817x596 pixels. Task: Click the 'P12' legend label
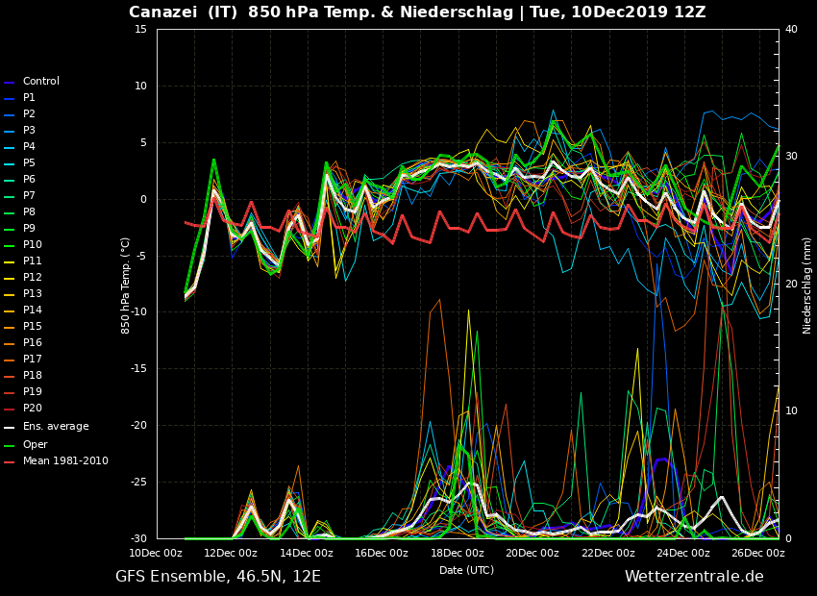(x=33, y=277)
